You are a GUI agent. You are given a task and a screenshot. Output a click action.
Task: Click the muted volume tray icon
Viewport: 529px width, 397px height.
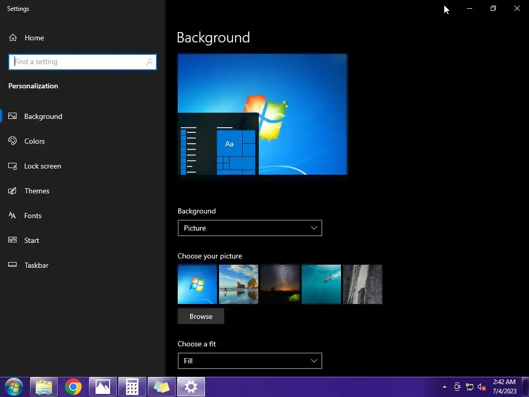(x=481, y=387)
